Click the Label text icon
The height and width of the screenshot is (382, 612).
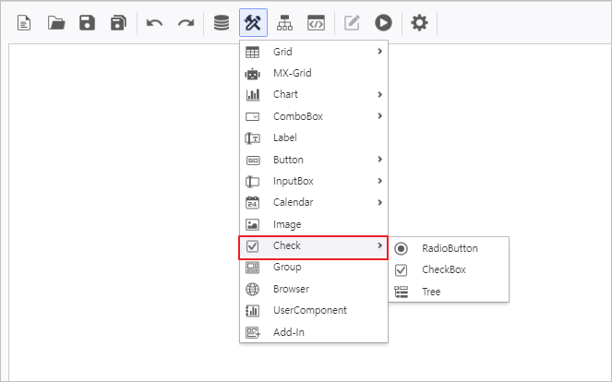point(252,138)
